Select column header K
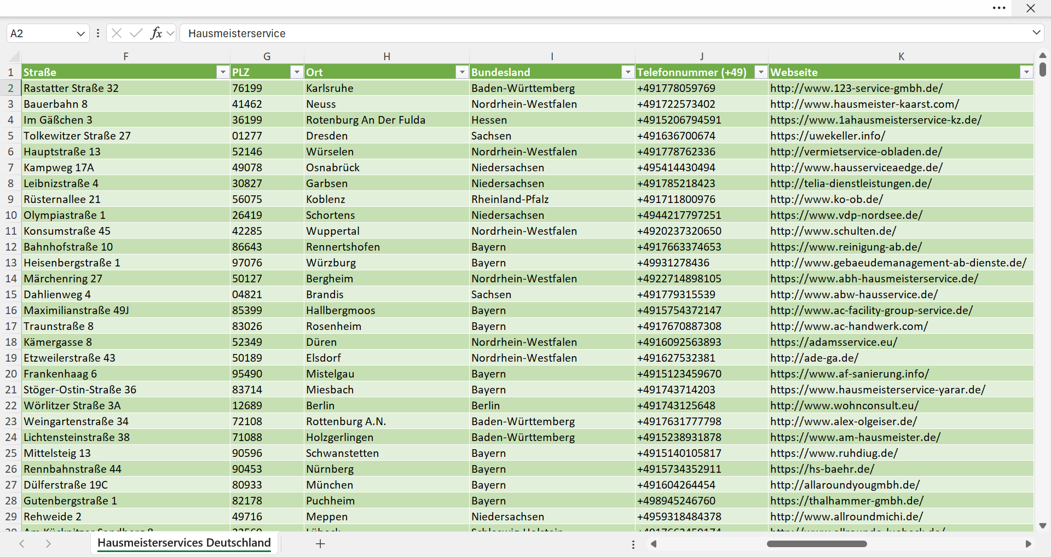The height and width of the screenshot is (557, 1051). pos(901,56)
